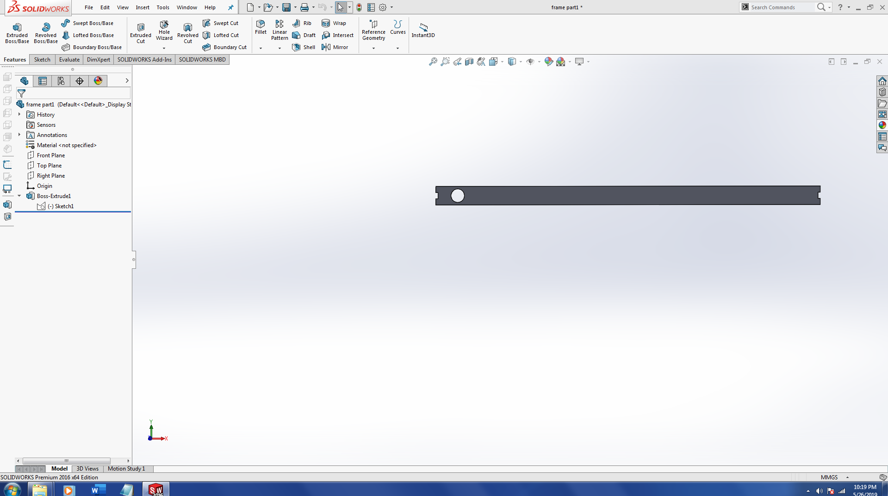Pin the SOLIDWORKS menu bar

click(230, 7)
